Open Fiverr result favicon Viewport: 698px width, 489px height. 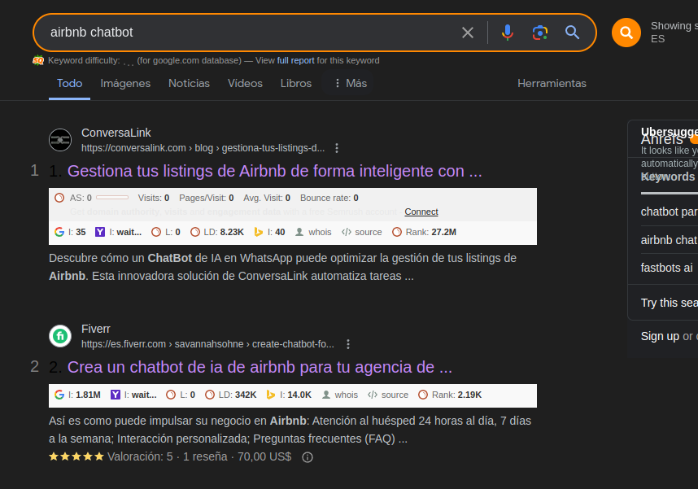point(60,336)
